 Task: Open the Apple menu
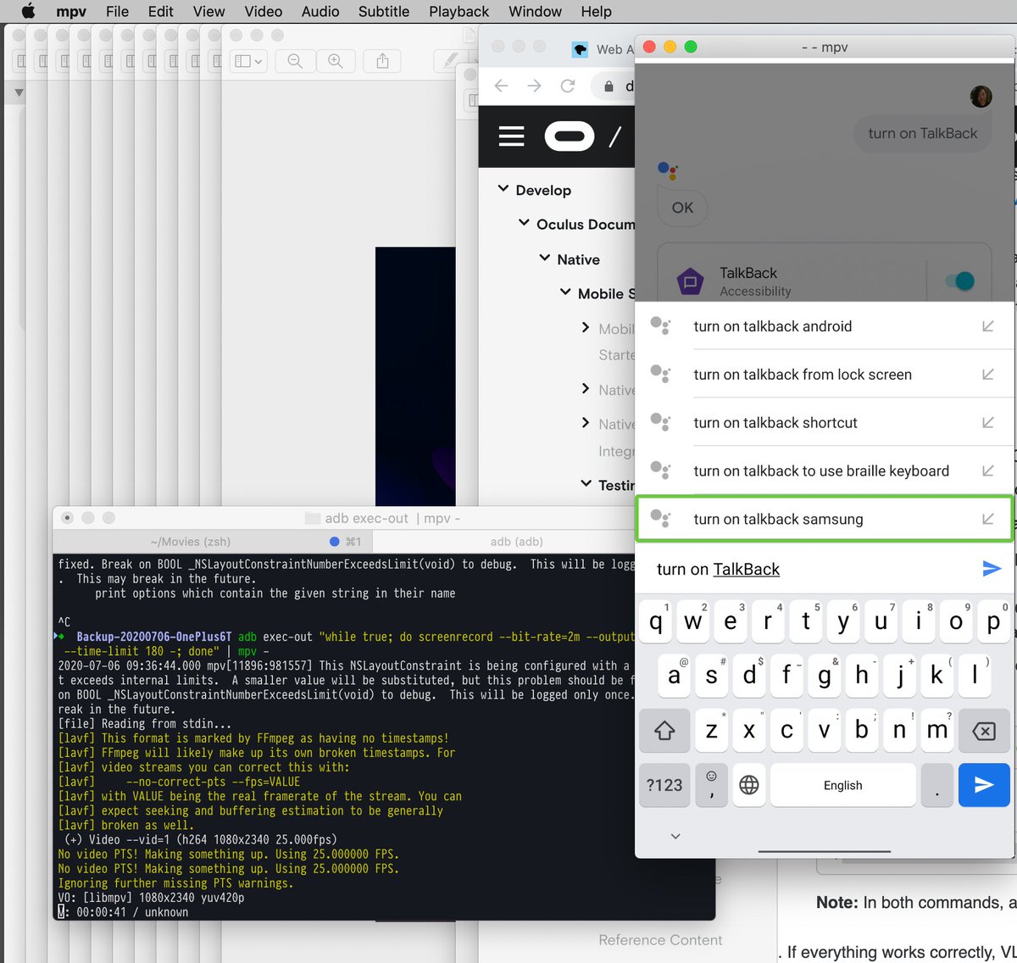click(28, 11)
